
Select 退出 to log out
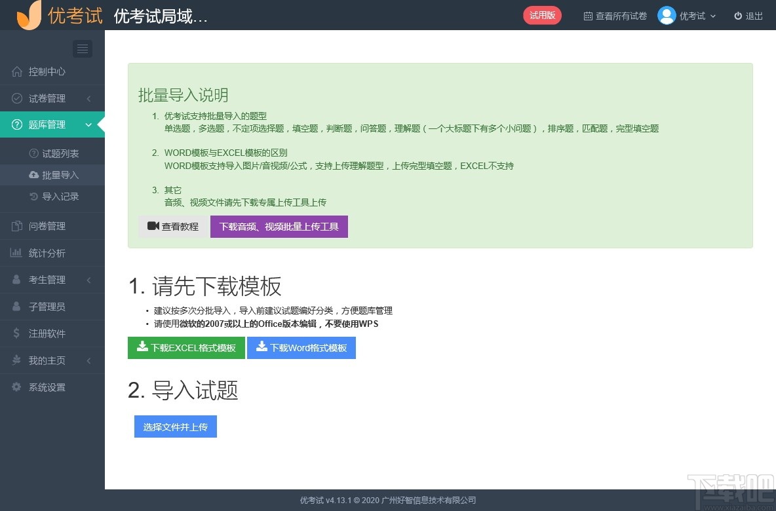click(748, 16)
